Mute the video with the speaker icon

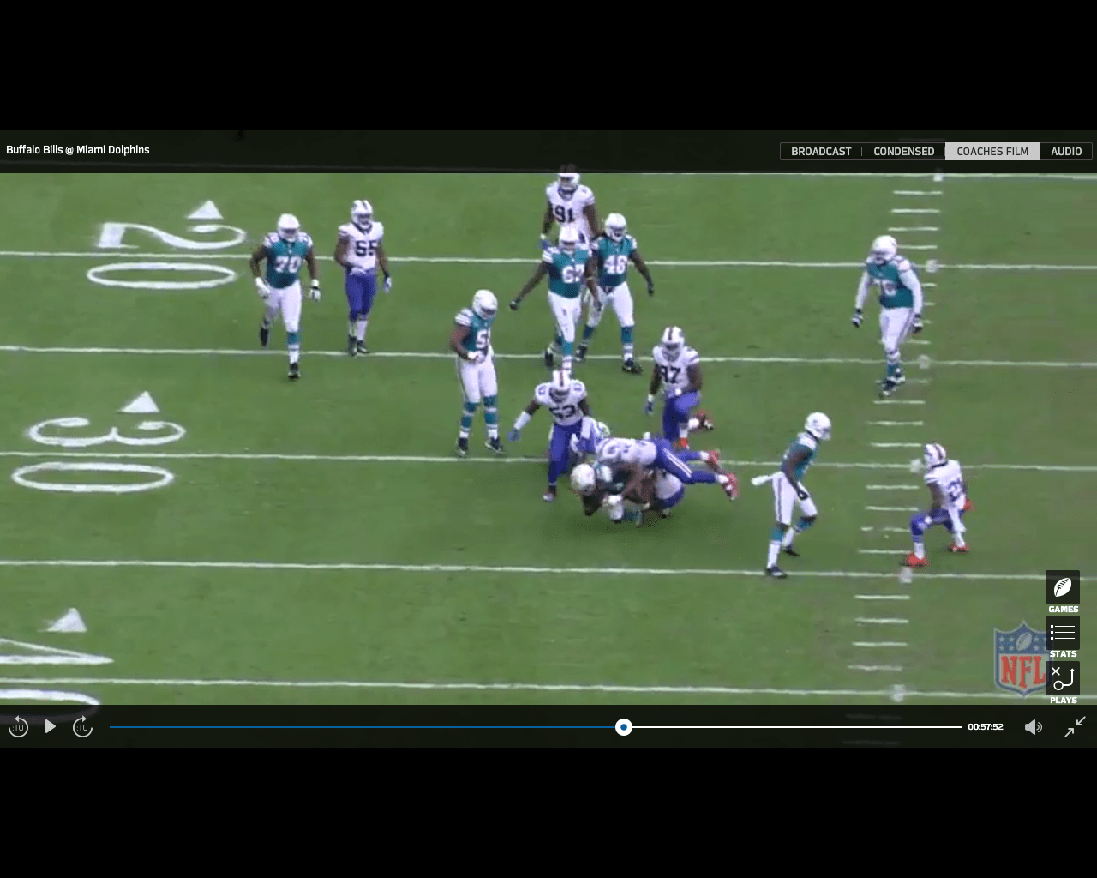pyautogui.click(x=1033, y=727)
